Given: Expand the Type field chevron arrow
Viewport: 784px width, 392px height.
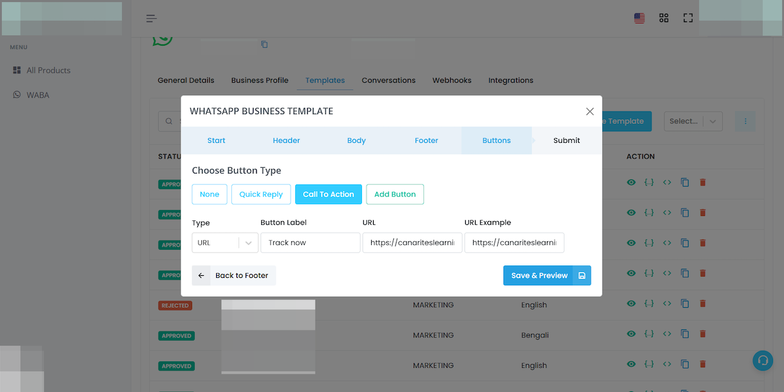Looking at the screenshot, I should click(248, 243).
